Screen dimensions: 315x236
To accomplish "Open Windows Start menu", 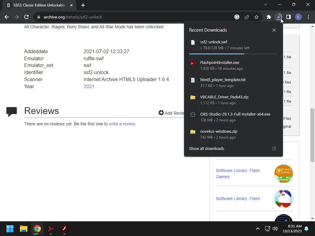I will click(10, 229).
